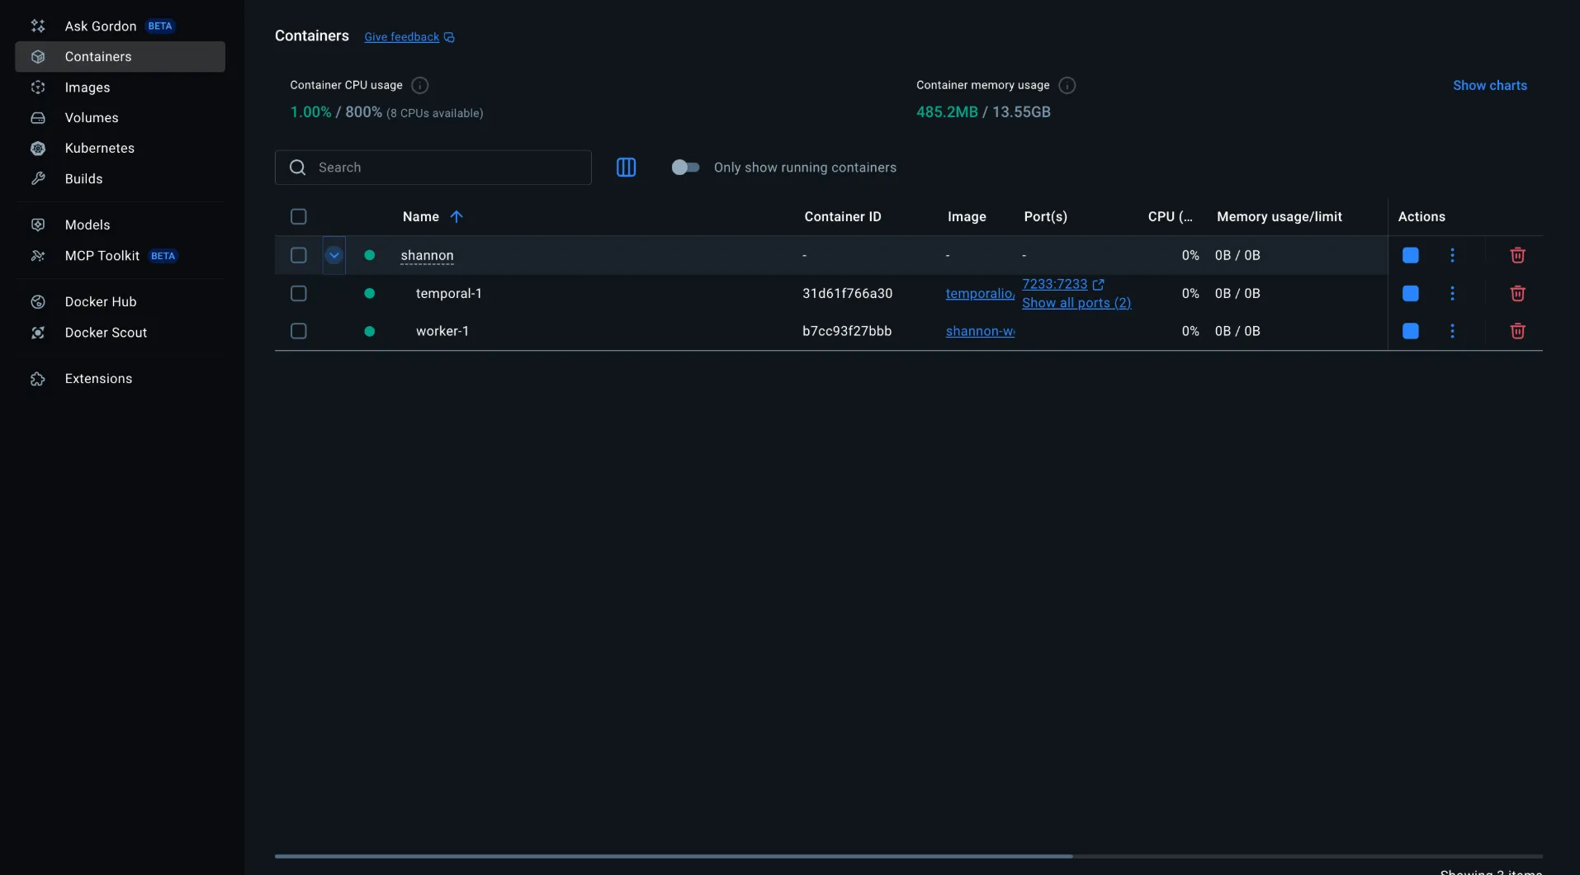Stop the shannon container

pyautogui.click(x=1410, y=255)
